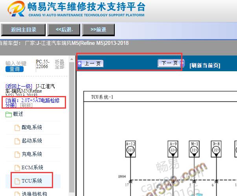
Task: Open 起动系统 entry
Action: point(32,141)
